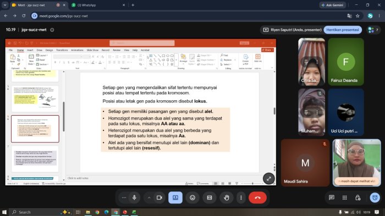The image size is (385, 216).
Task: Click Hentikan presentasi button
Action: pos(343,30)
